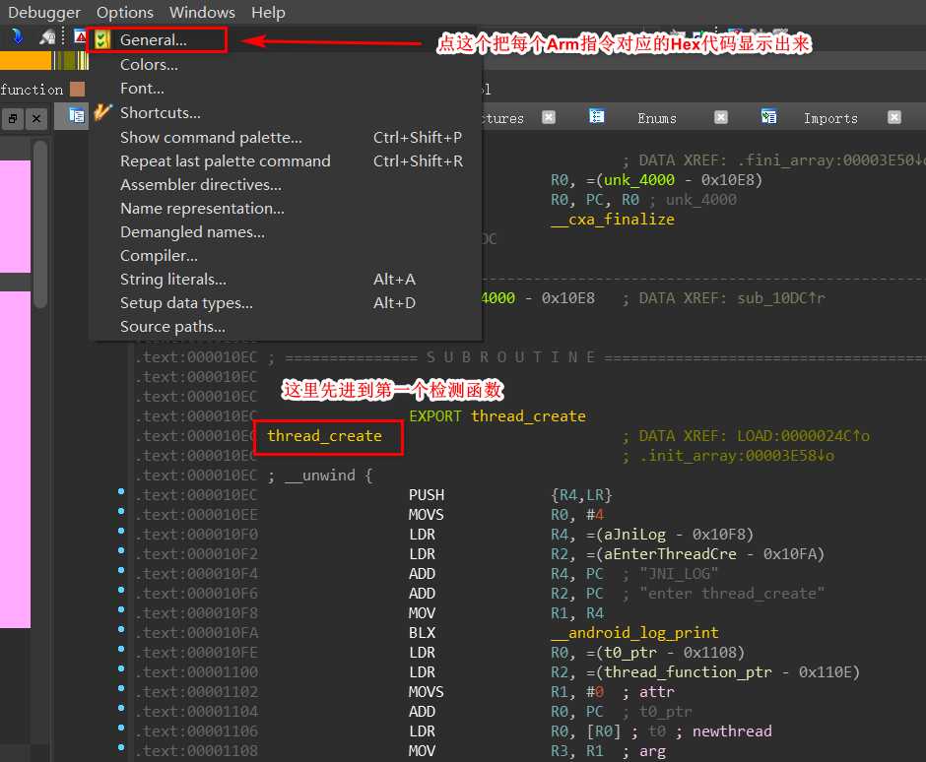Click the aJniLog operand
Viewport: 926px width, 762px height.
click(634, 535)
